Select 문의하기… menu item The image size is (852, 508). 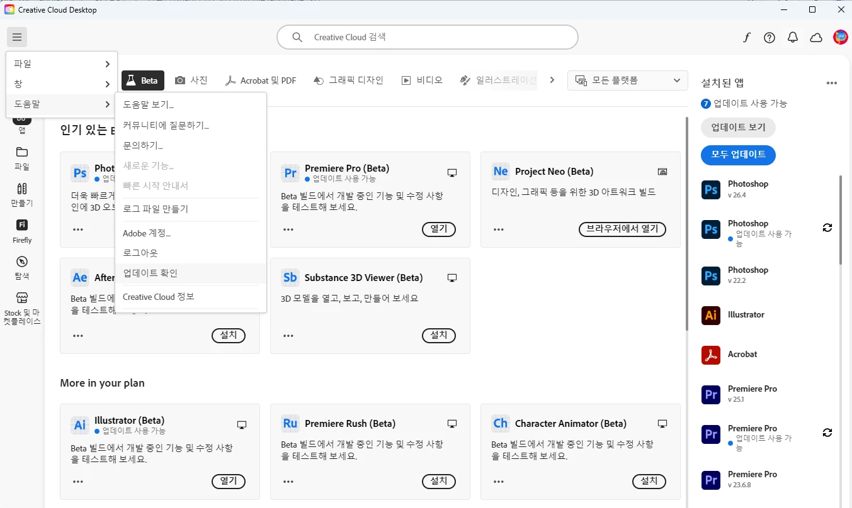click(x=191, y=145)
